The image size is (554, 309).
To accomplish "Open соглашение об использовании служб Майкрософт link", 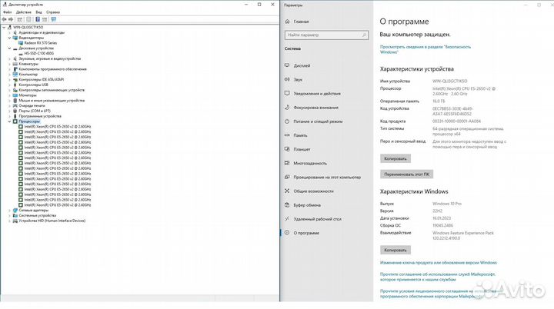I will click(438, 277).
